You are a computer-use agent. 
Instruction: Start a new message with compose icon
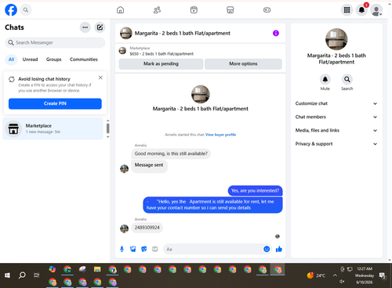click(x=100, y=27)
